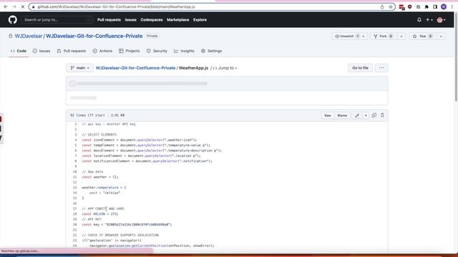Screen dimensions: 458x257
Task: Edit file with the pencil icon
Action: point(357,116)
